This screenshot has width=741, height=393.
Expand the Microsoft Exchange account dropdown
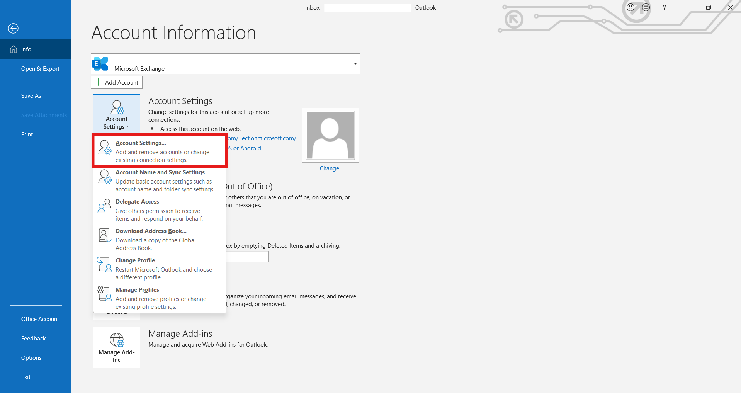[x=355, y=63]
